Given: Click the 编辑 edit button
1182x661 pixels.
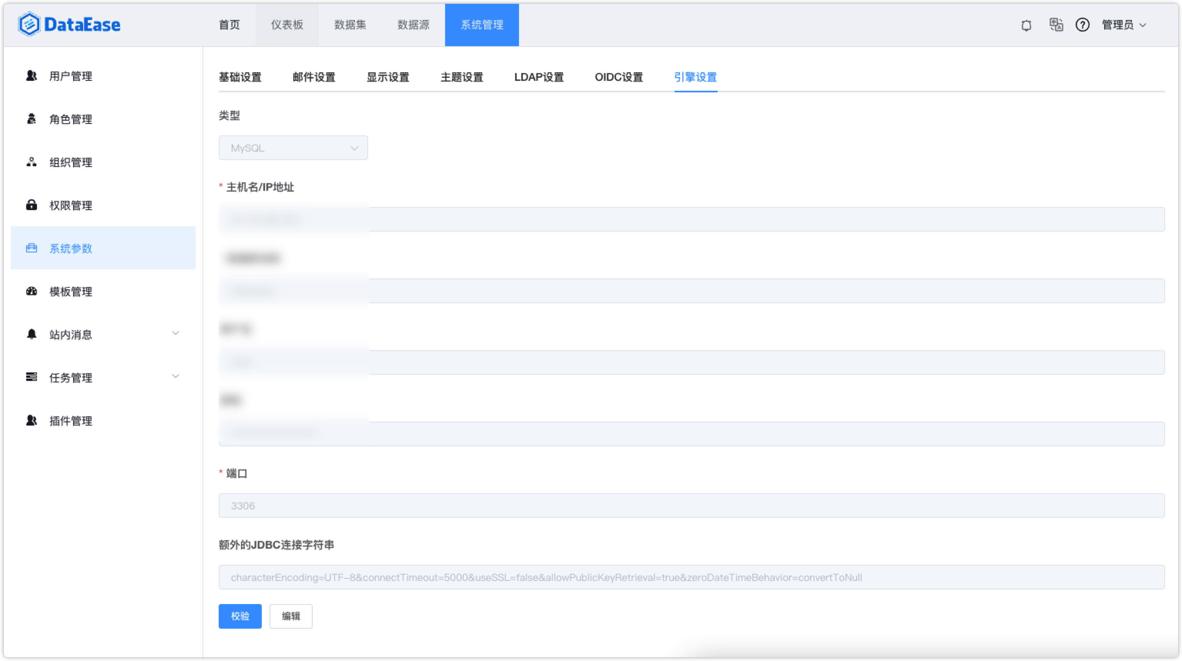Looking at the screenshot, I should point(290,616).
